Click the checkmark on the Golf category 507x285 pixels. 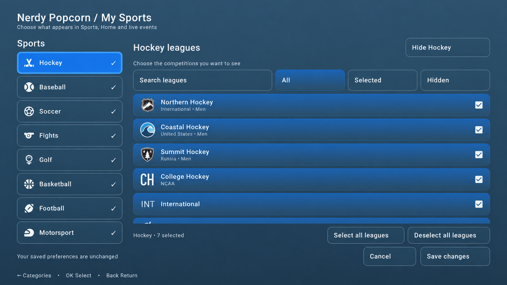[113, 160]
